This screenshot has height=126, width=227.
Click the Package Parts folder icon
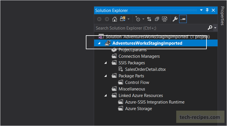coord(114,76)
